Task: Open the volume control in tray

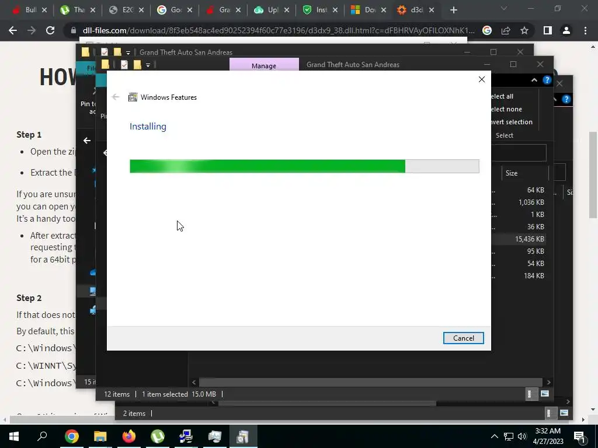Action: point(522,436)
